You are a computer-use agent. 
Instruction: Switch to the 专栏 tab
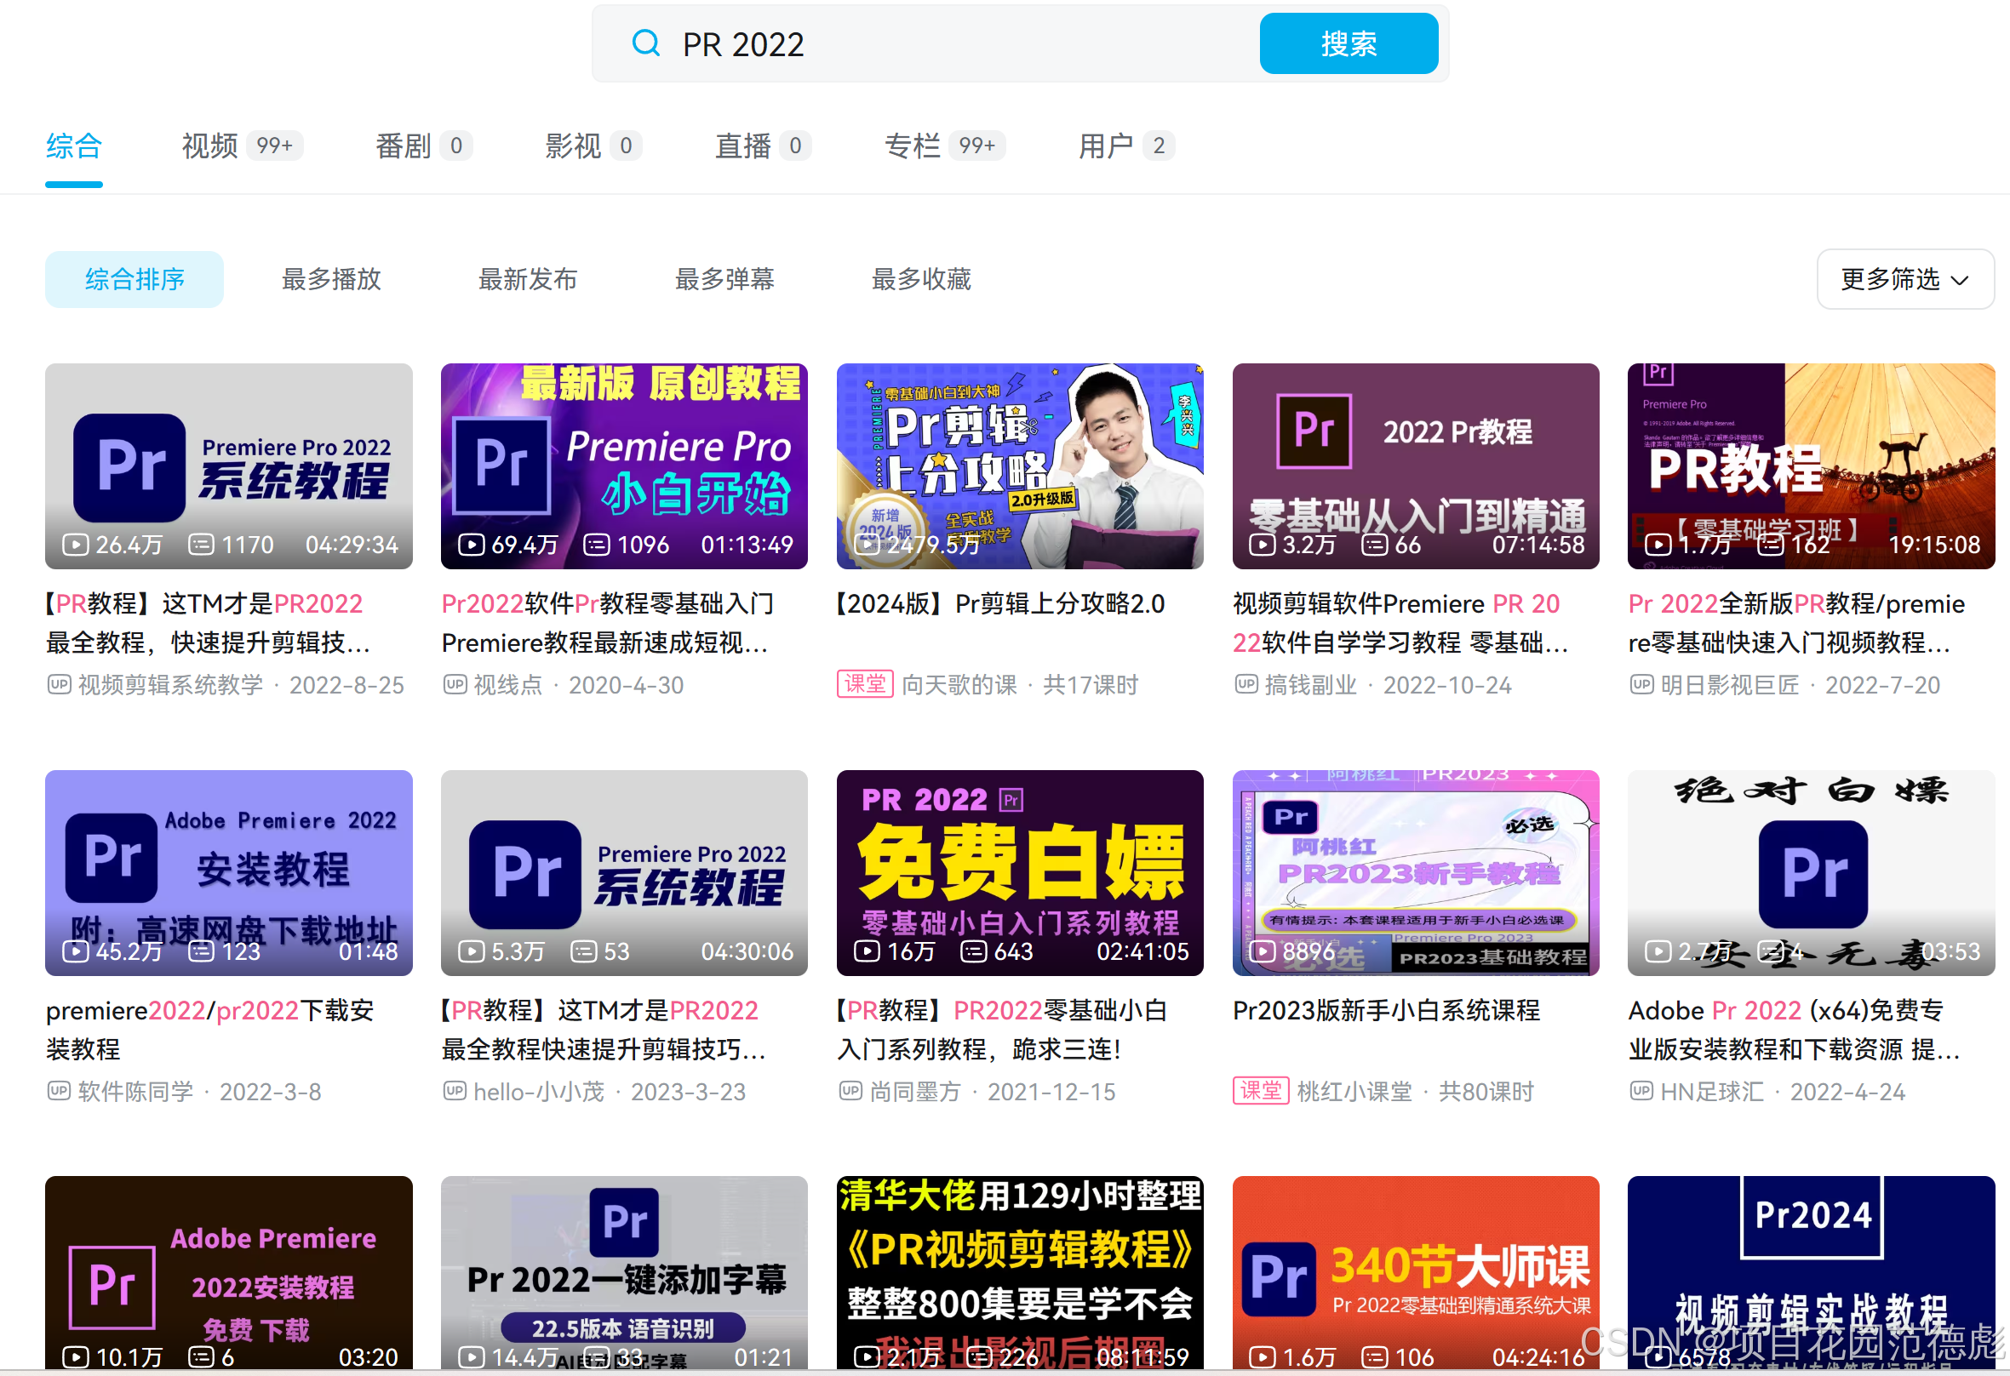pyautogui.click(x=913, y=146)
